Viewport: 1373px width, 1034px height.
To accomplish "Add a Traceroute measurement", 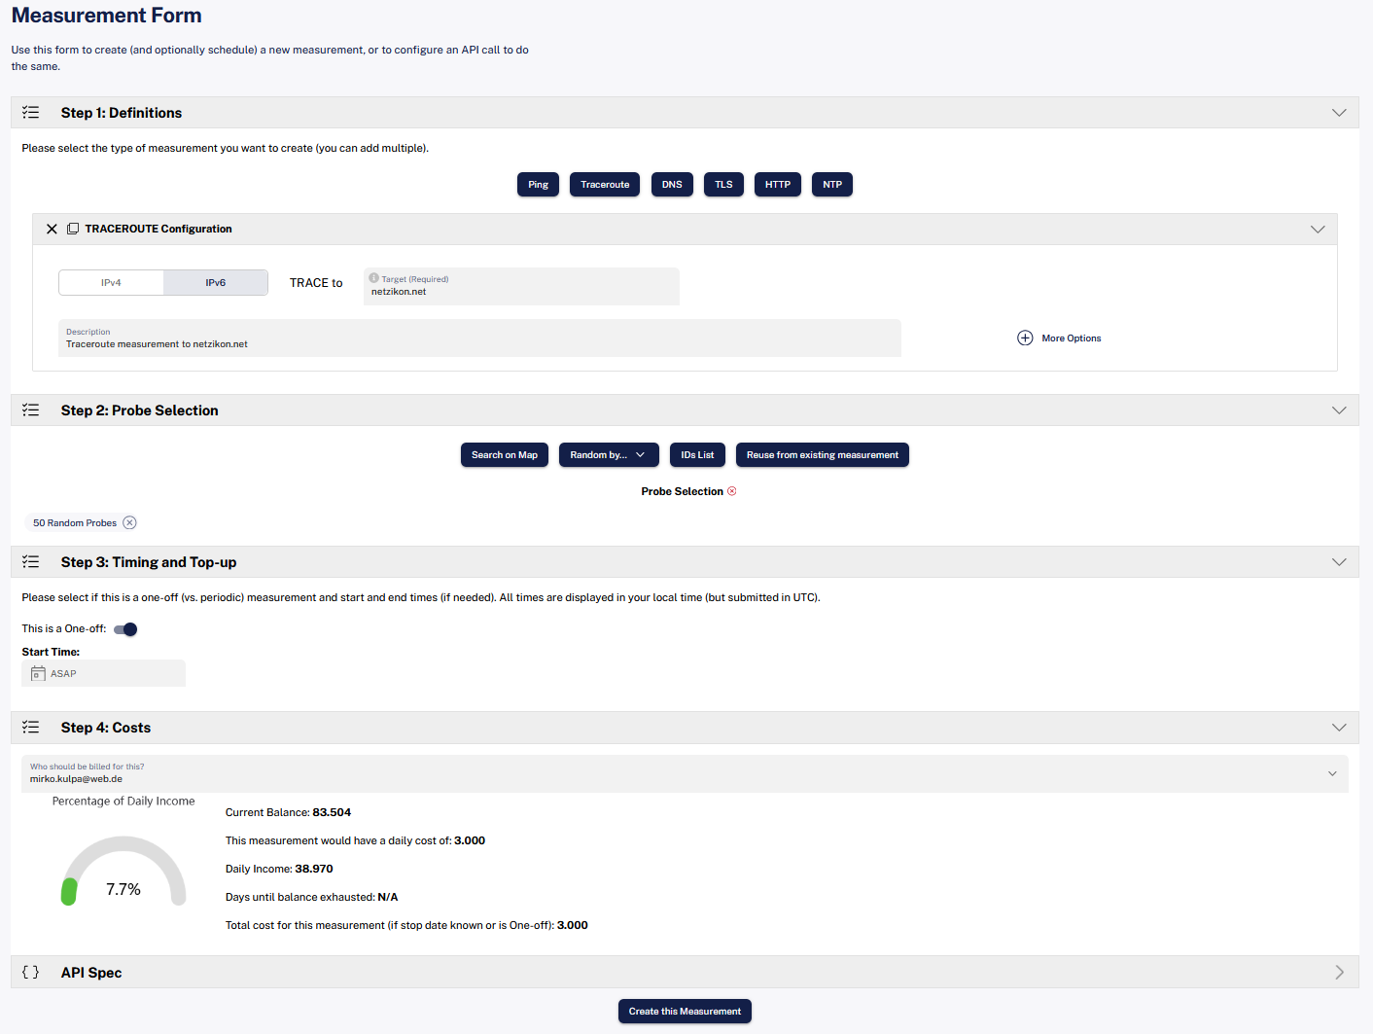I will [x=605, y=185].
